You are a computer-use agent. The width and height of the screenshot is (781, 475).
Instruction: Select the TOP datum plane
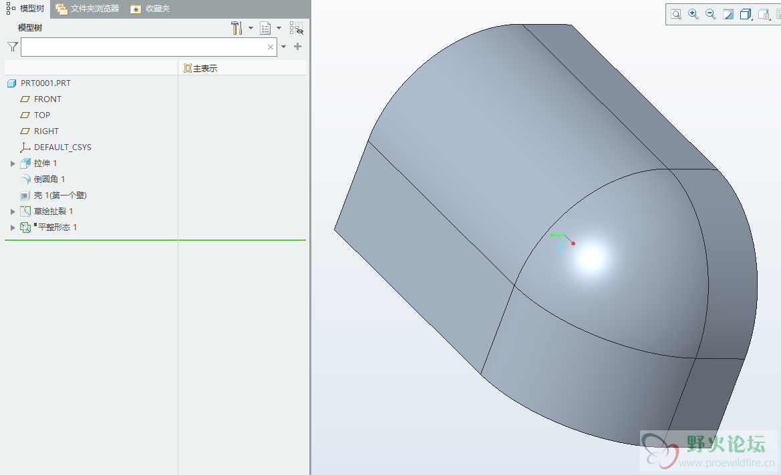pyautogui.click(x=42, y=115)
